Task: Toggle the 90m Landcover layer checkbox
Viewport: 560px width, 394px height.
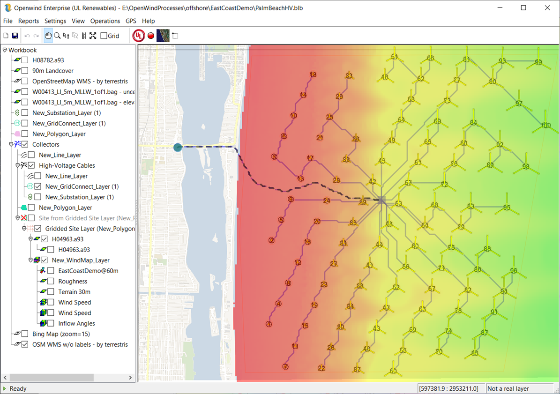Action: coord(25,71)
